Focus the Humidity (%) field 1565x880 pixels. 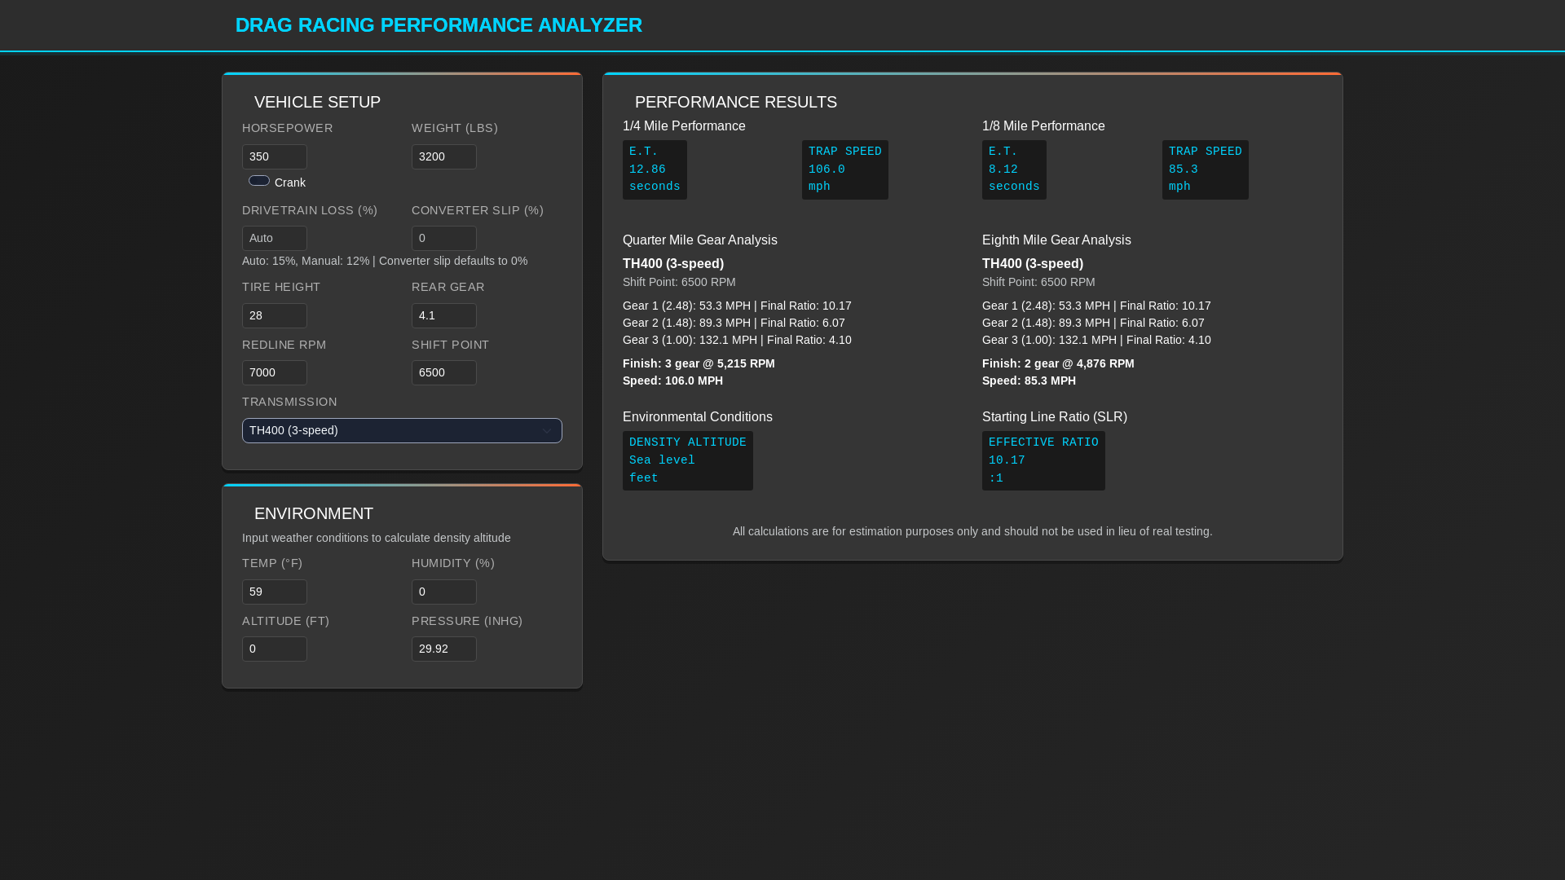coord(444,592)
